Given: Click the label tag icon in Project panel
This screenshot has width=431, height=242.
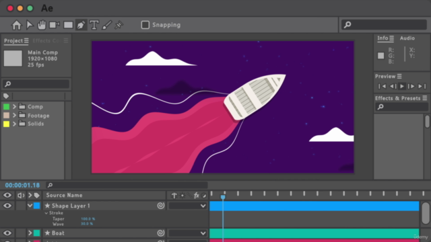Looking at the screenshot, I should [x=6, y=96].
